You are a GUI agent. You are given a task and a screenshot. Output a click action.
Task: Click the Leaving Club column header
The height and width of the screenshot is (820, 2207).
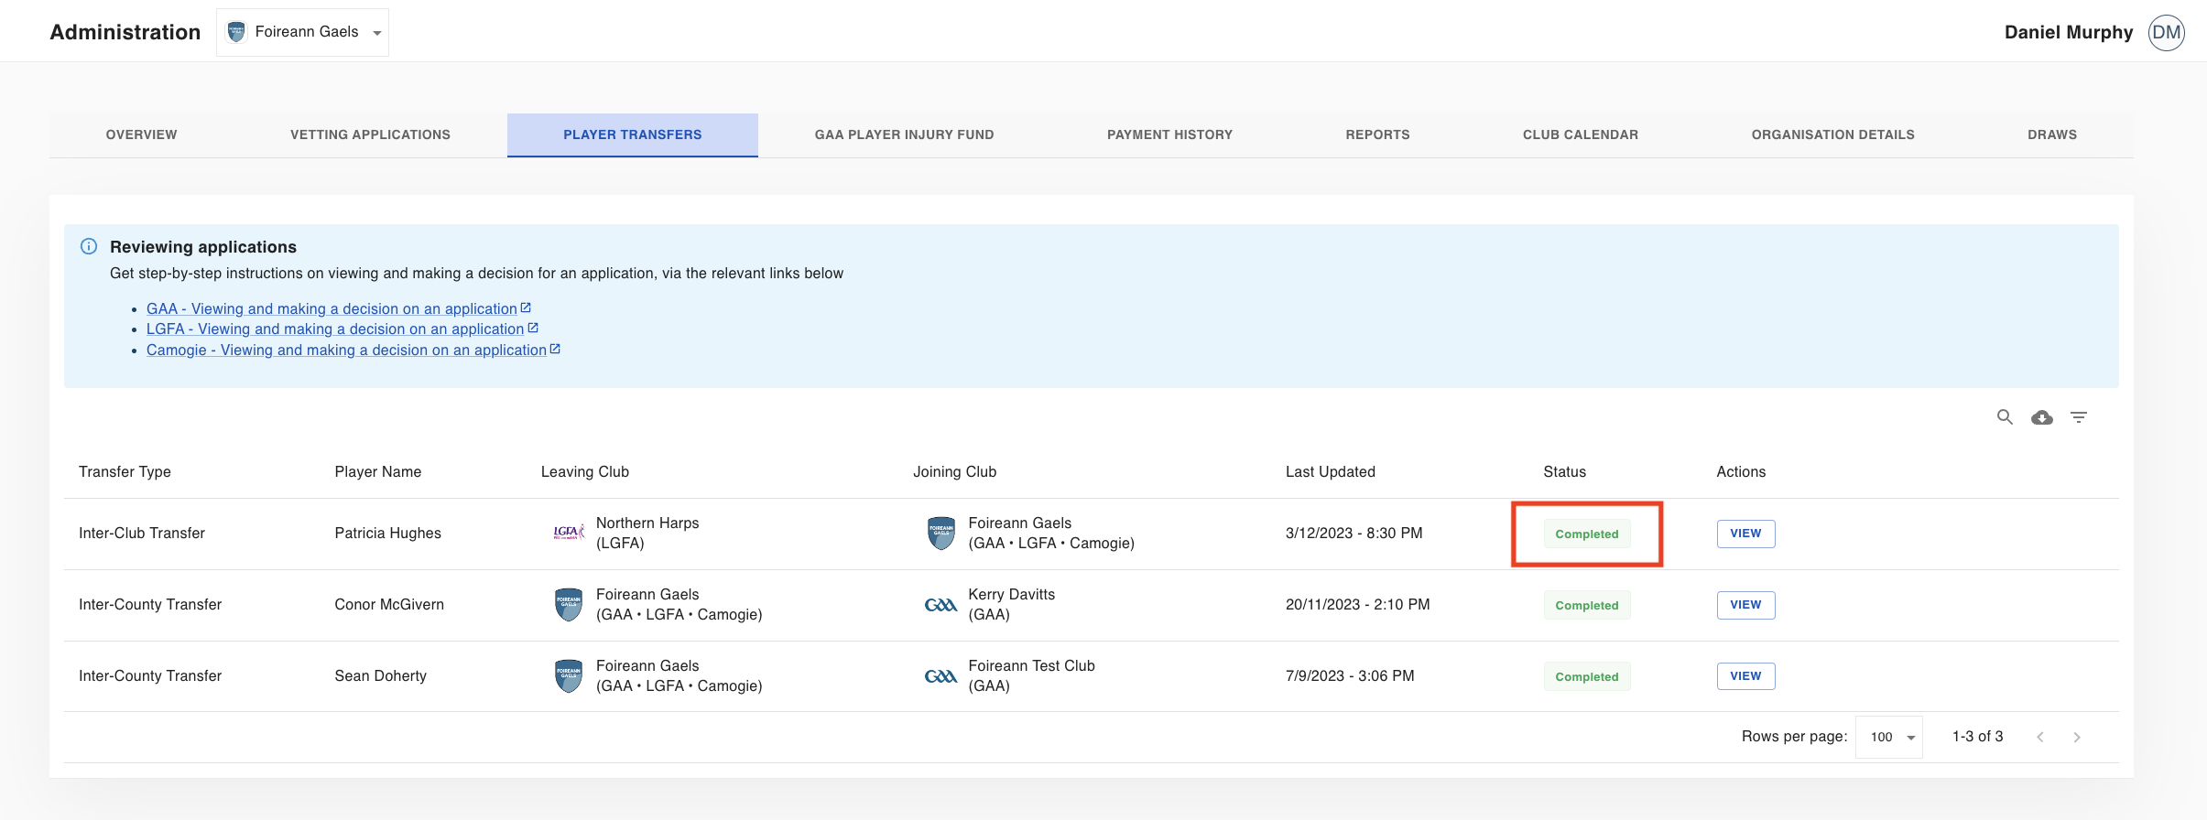click(x=585, y=471)
